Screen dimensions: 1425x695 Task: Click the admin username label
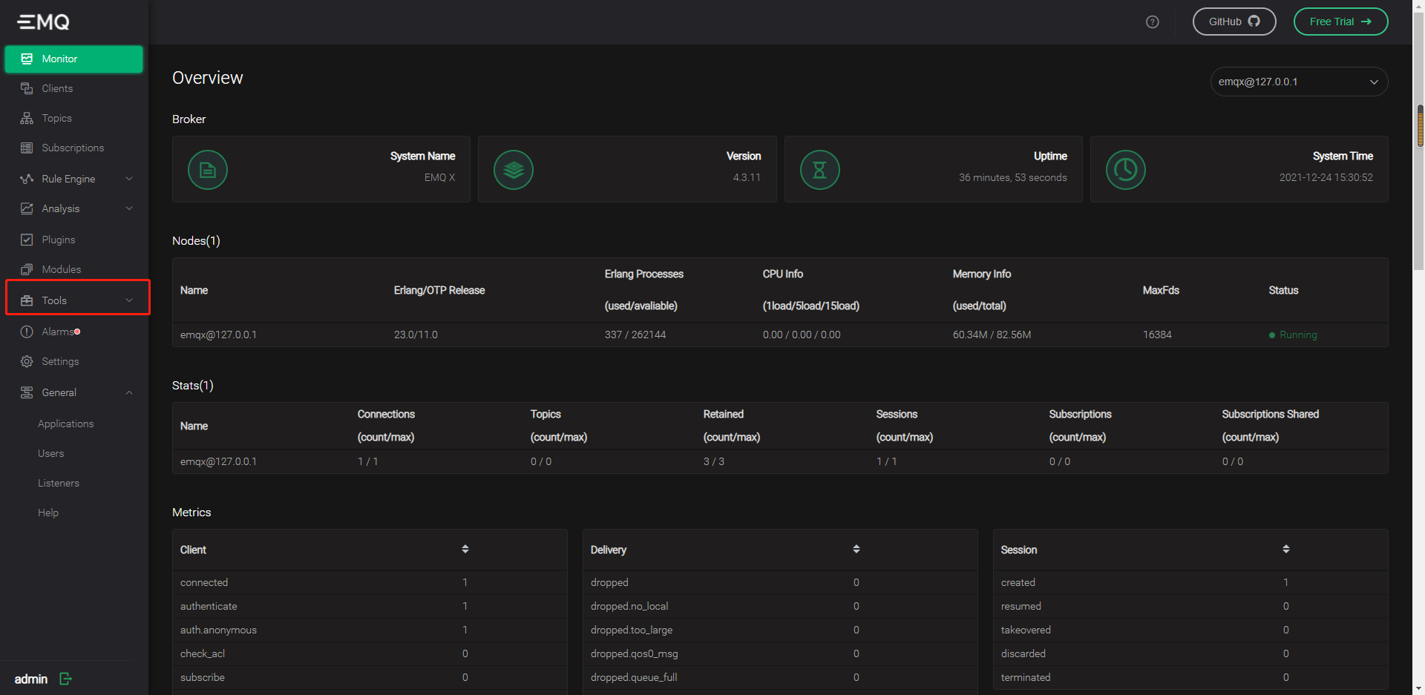31,679
